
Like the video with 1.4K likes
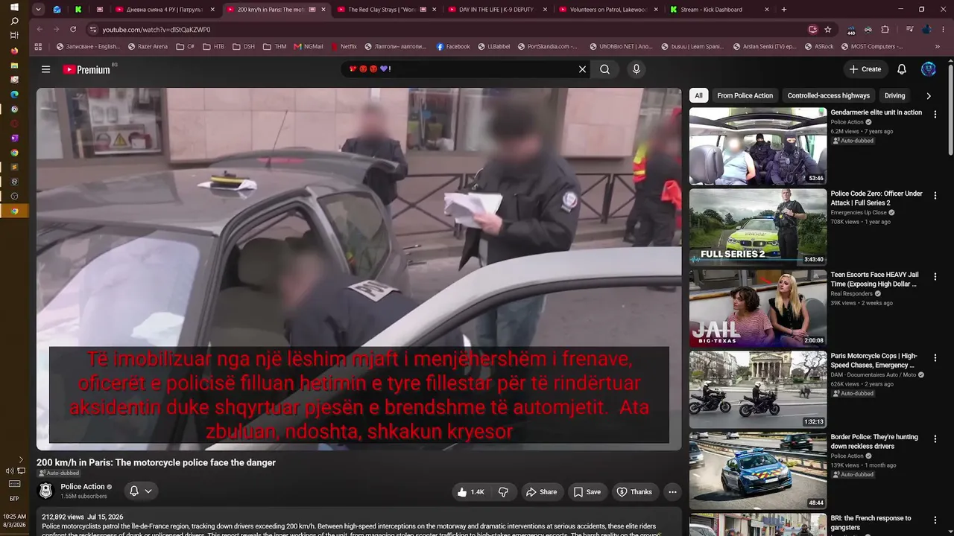tap(471, 492)
